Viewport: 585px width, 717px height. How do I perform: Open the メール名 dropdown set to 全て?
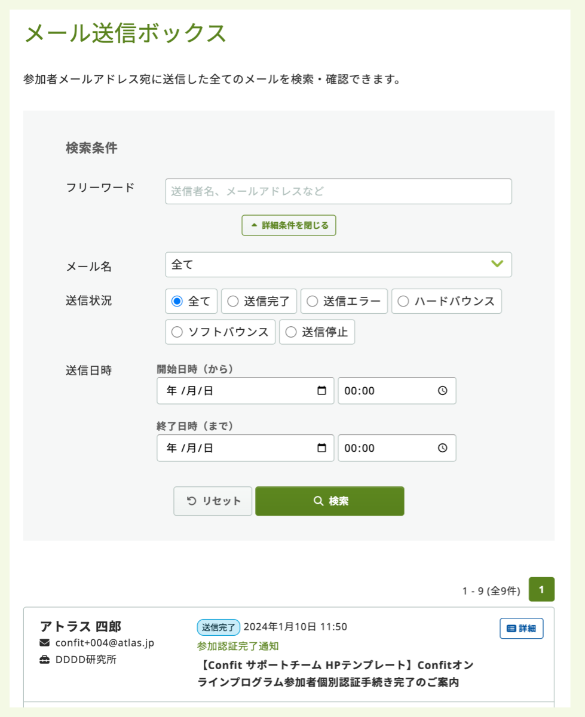click(x=338, y=265)
